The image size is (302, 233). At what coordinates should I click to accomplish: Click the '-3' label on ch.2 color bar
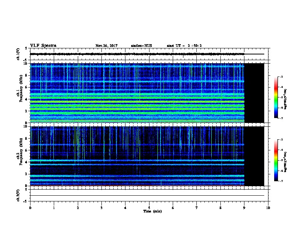coord(281,140)
